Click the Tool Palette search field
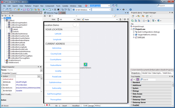Viewport: 175px width, 108px height. tap(148, 79)
